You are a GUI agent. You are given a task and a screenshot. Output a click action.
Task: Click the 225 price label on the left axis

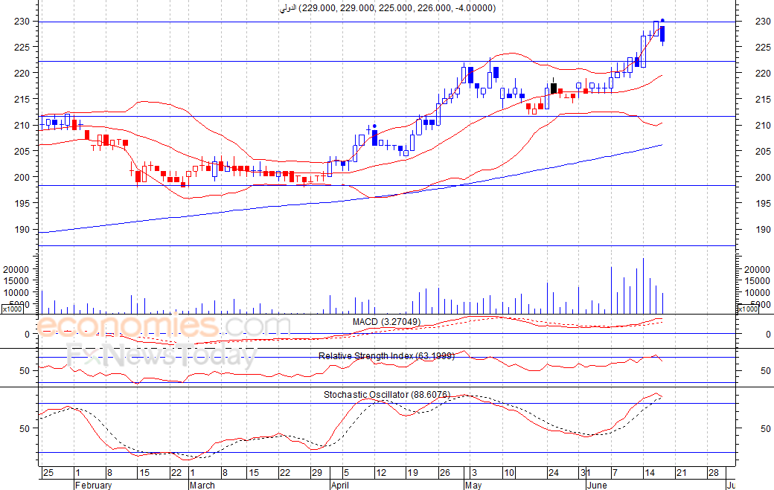coord(22,48)
